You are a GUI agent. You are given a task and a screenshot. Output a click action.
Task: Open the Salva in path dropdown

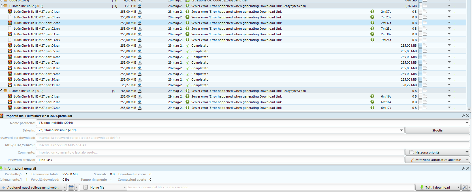click(x=401, y=130)
